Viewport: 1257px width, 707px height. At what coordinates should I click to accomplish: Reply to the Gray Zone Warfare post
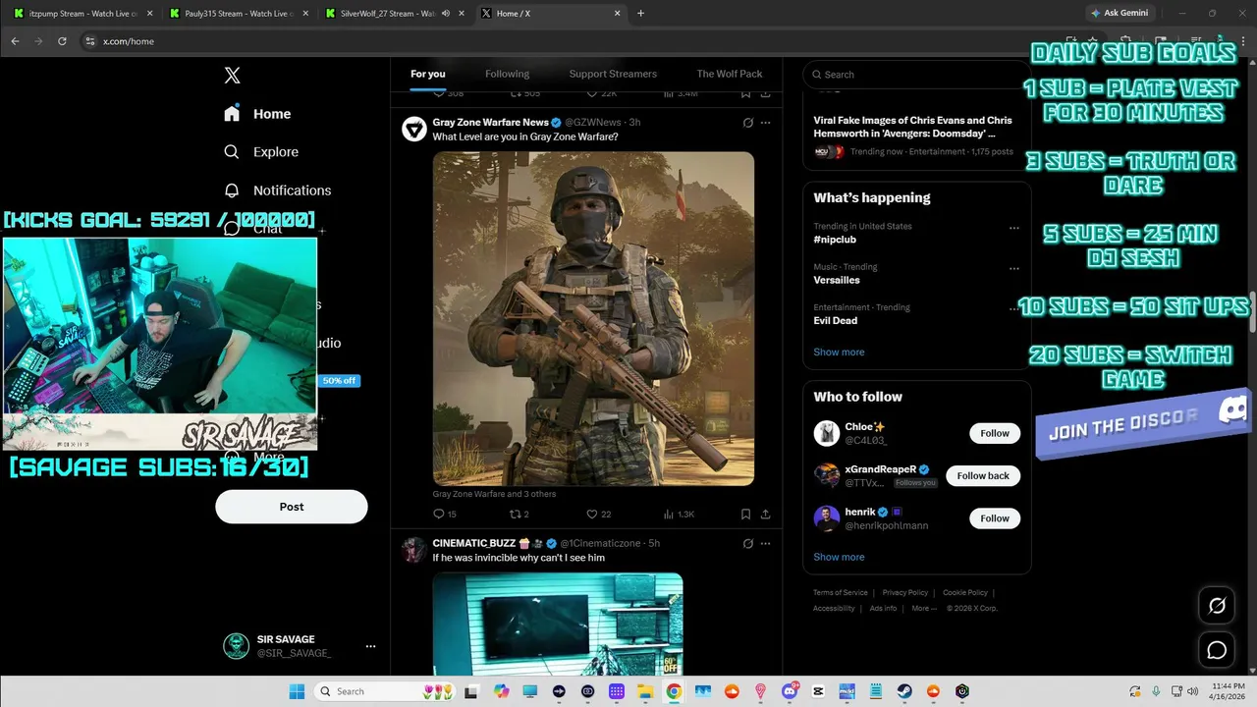tap(445, 514)
